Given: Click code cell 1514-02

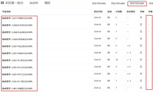Looking at the screenshot, I should click(97, 25).
